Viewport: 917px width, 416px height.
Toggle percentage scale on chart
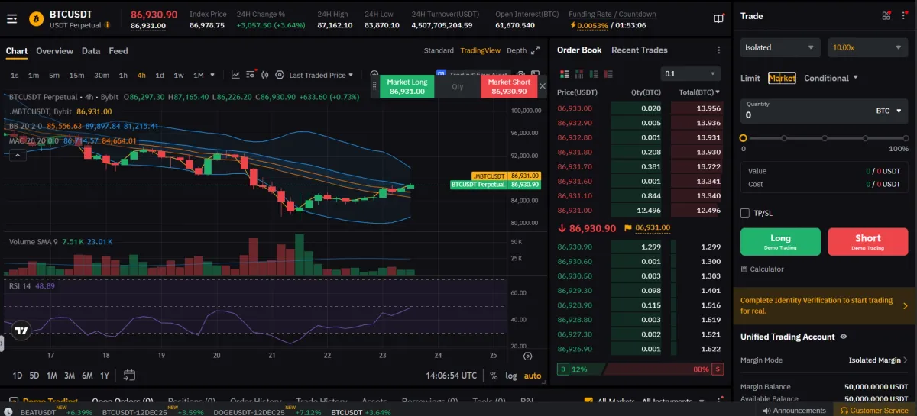[494, 376]
